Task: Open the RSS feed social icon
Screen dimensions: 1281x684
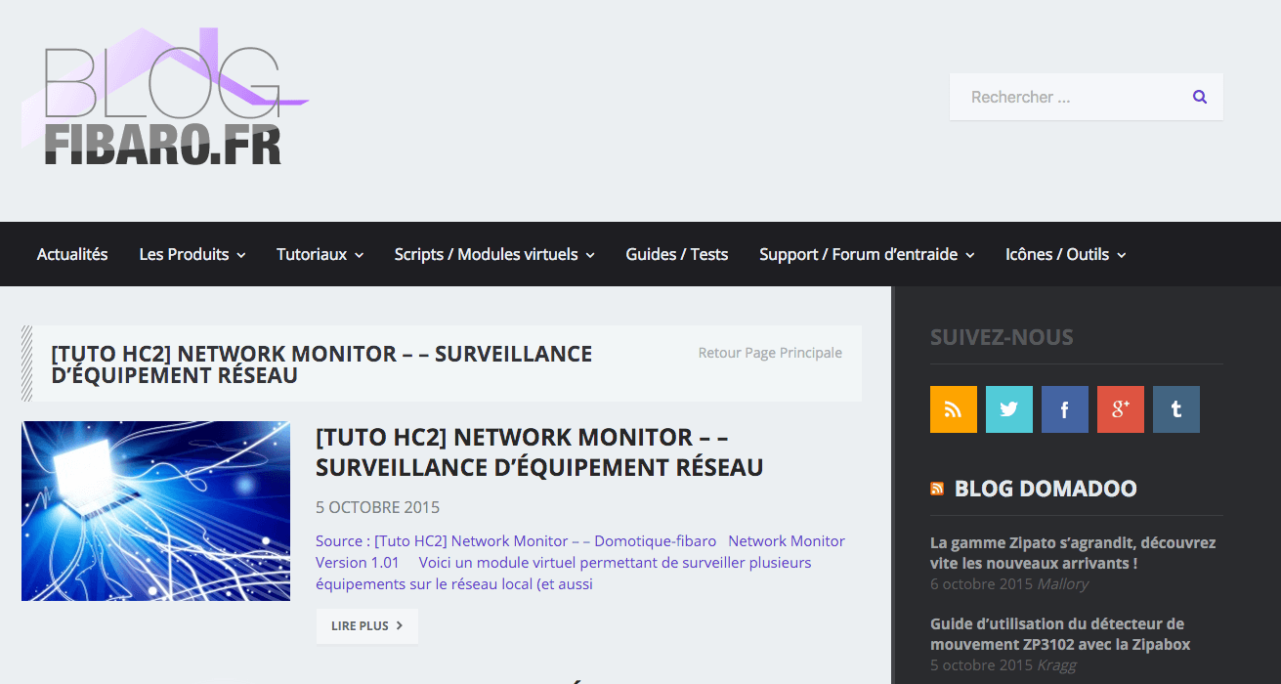Action: pos(954,409)
